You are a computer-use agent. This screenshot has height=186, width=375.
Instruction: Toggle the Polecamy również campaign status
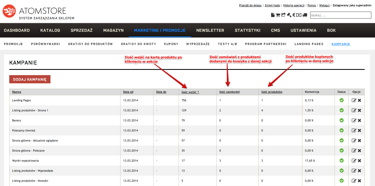coord(341,130)
